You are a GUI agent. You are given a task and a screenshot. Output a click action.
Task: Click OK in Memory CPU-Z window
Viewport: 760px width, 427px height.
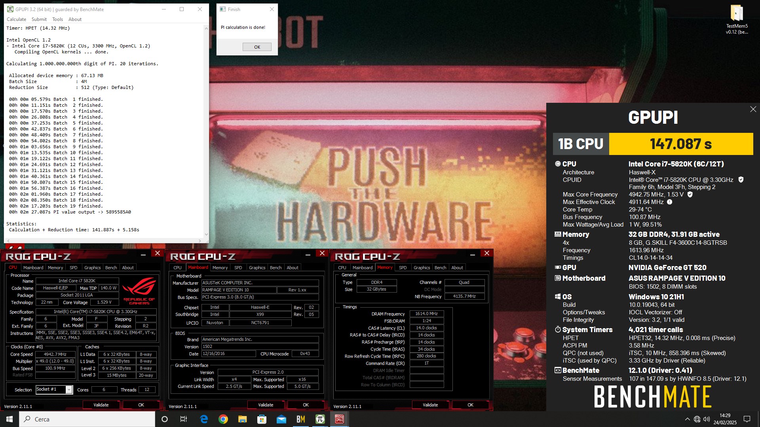click(x=470, y=405)
